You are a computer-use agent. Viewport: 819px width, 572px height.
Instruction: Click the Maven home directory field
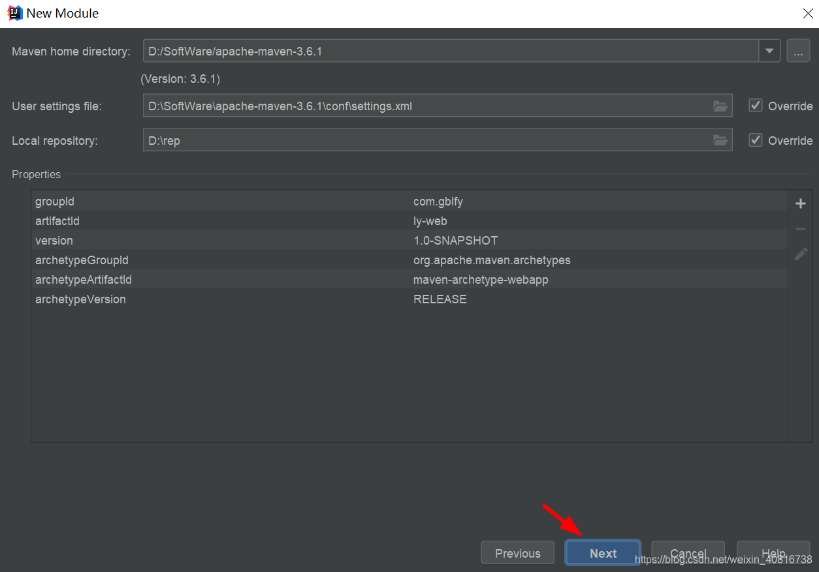pos(451,51)
